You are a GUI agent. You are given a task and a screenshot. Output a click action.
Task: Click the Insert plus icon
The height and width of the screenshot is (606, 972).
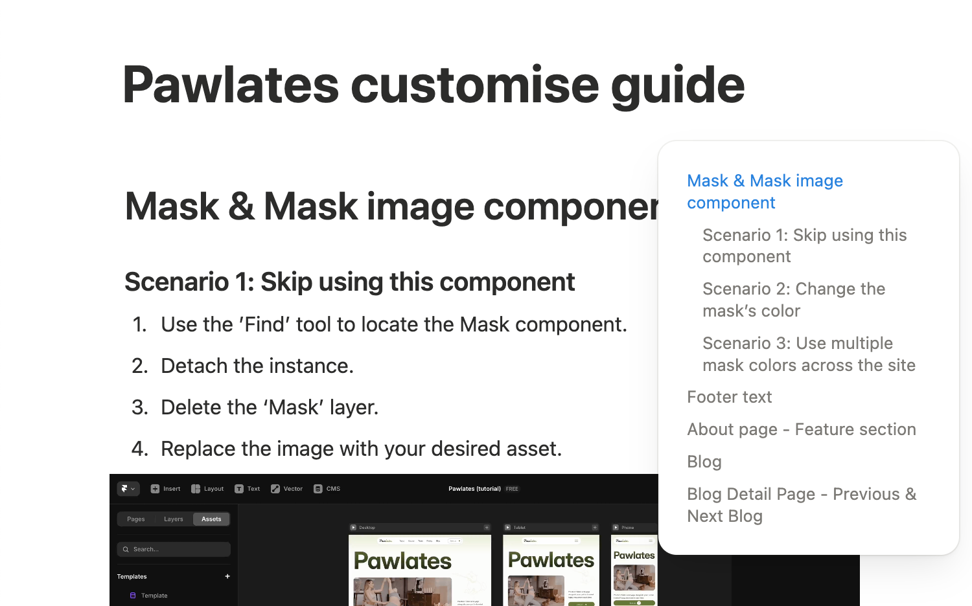[155, 489]
